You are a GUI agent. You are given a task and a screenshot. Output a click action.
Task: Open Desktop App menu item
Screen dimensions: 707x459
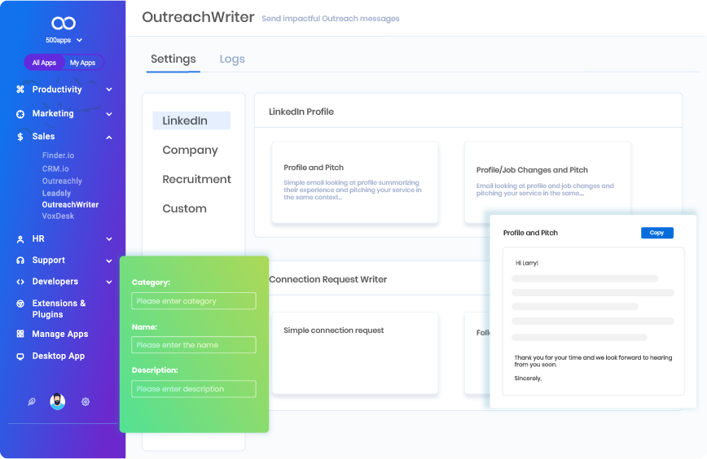tap(58, 356)
